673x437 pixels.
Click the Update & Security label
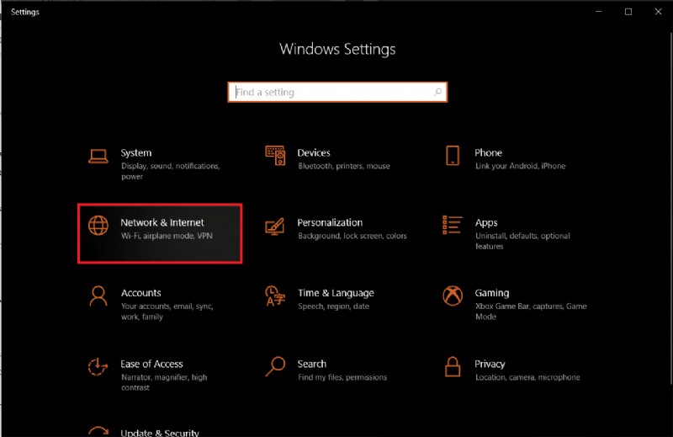pyautogui.click(x=160, y=432)
